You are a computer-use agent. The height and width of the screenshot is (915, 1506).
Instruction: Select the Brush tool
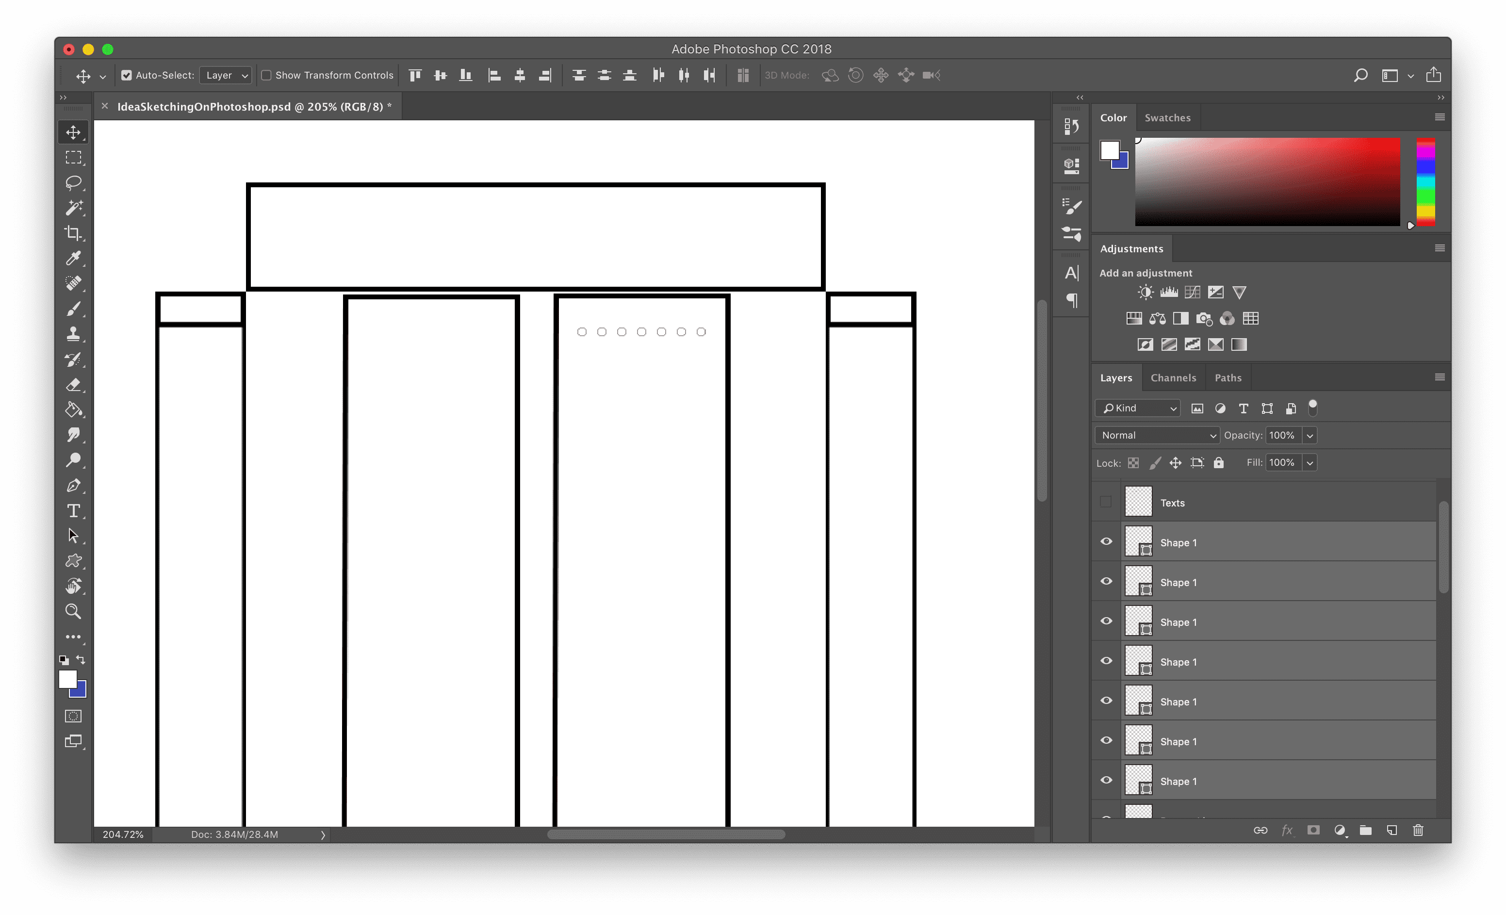73,309
